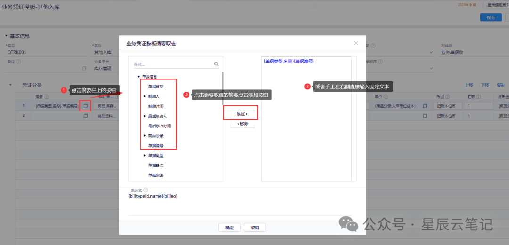Viewport: 509px width, 245px height.
Task: Open help icon next to 汇率 column header
Action: (x=478, y=96)
